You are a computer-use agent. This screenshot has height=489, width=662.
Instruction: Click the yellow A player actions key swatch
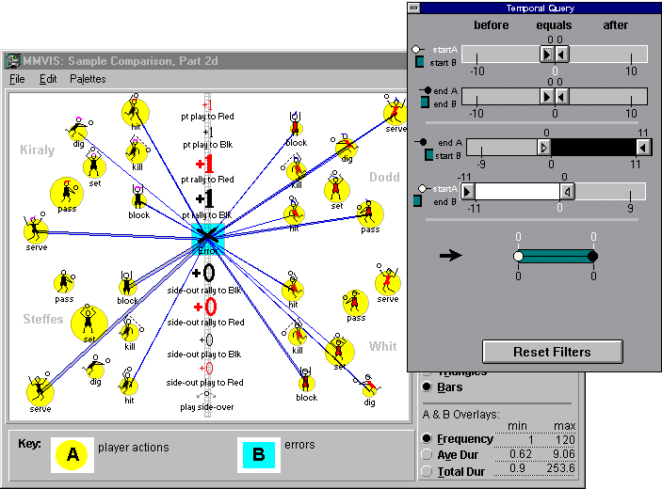click(73, 454)
